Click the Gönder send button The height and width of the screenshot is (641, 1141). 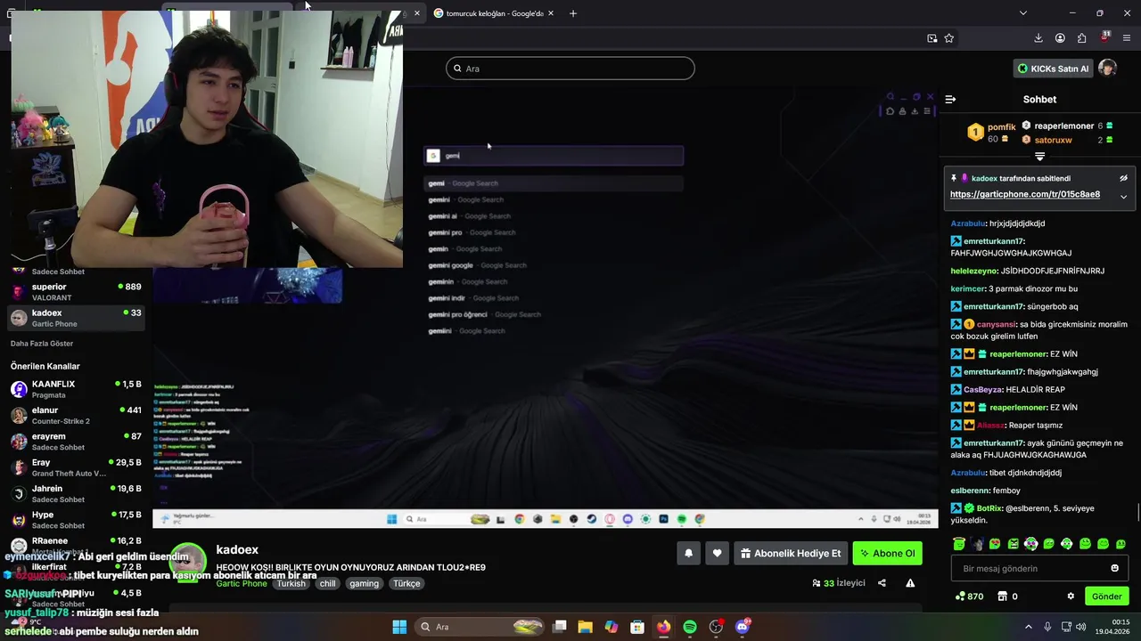(x=1106, y=596)
